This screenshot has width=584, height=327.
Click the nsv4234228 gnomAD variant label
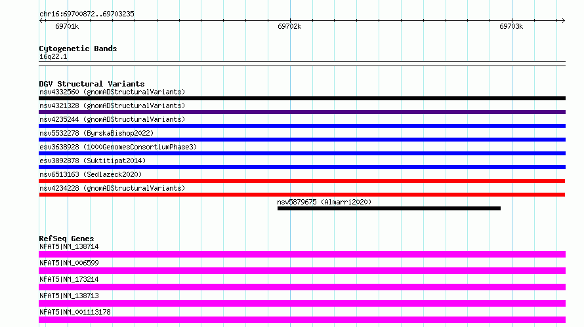[112, 188]
